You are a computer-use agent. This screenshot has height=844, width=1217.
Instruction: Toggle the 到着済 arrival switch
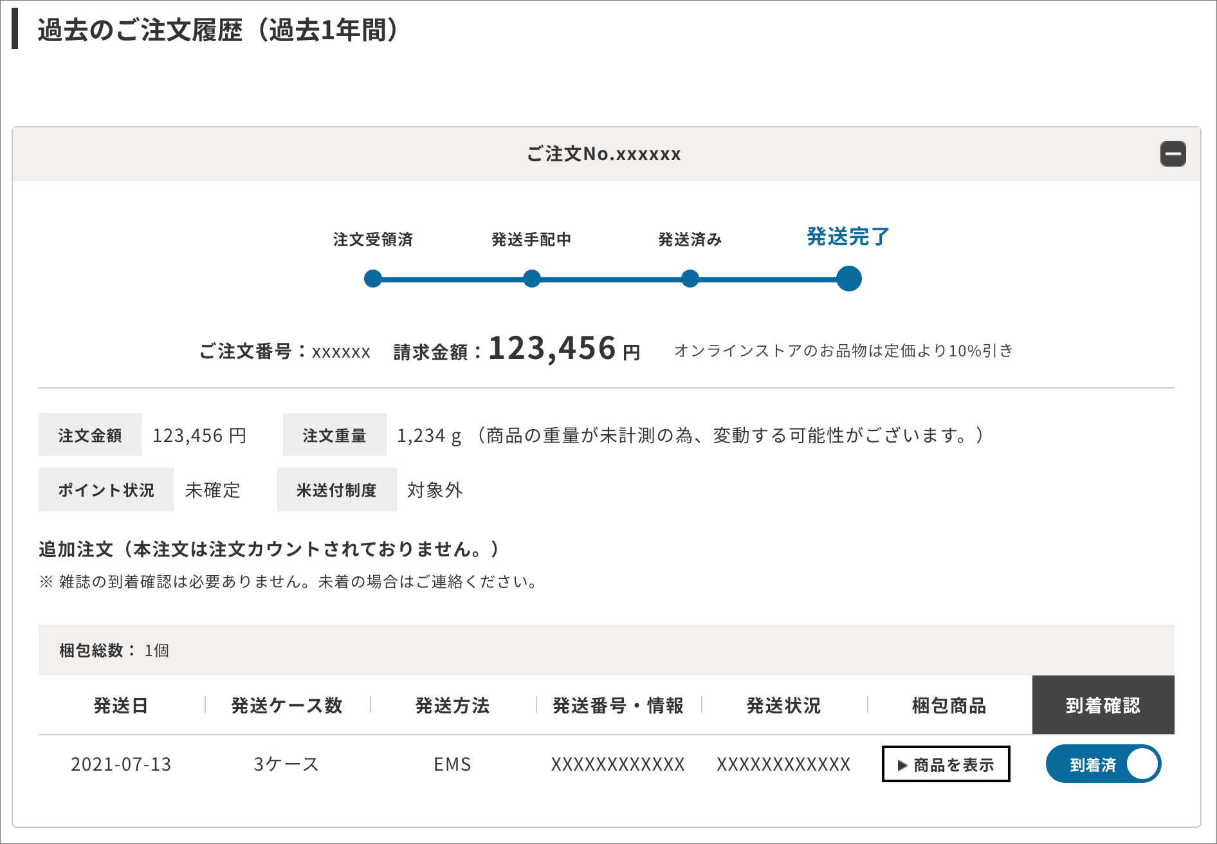[x=1103, y=764]
